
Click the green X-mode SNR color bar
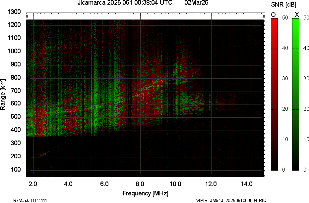point(295,94)
